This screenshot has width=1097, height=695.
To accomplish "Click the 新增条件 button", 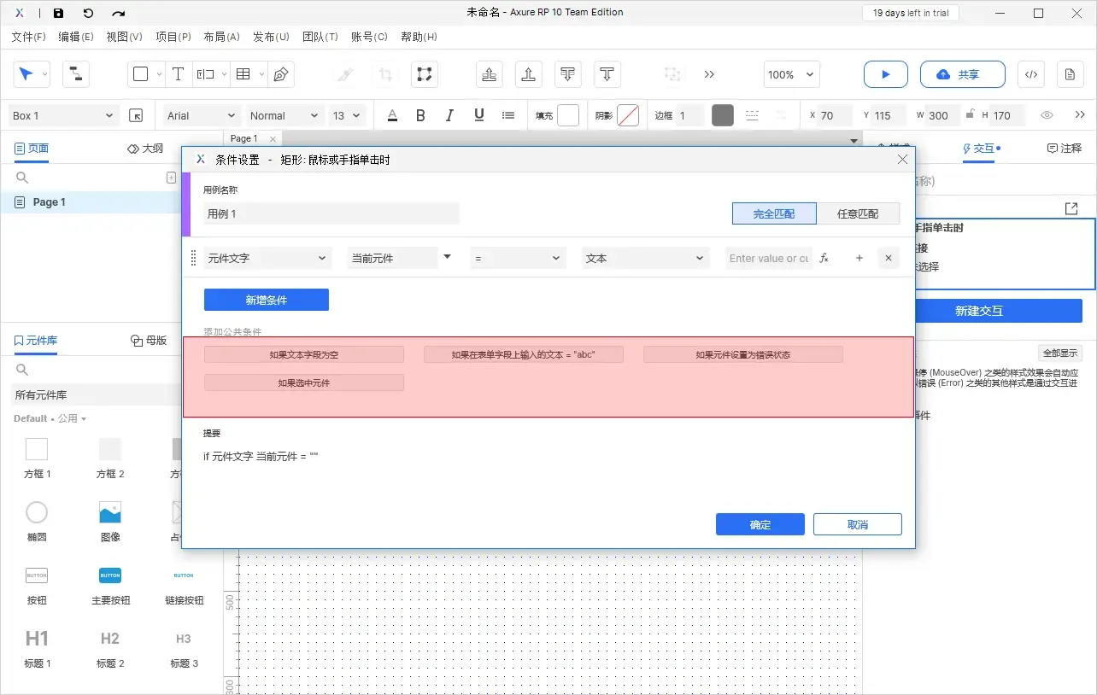I will [x=266, y=300].
